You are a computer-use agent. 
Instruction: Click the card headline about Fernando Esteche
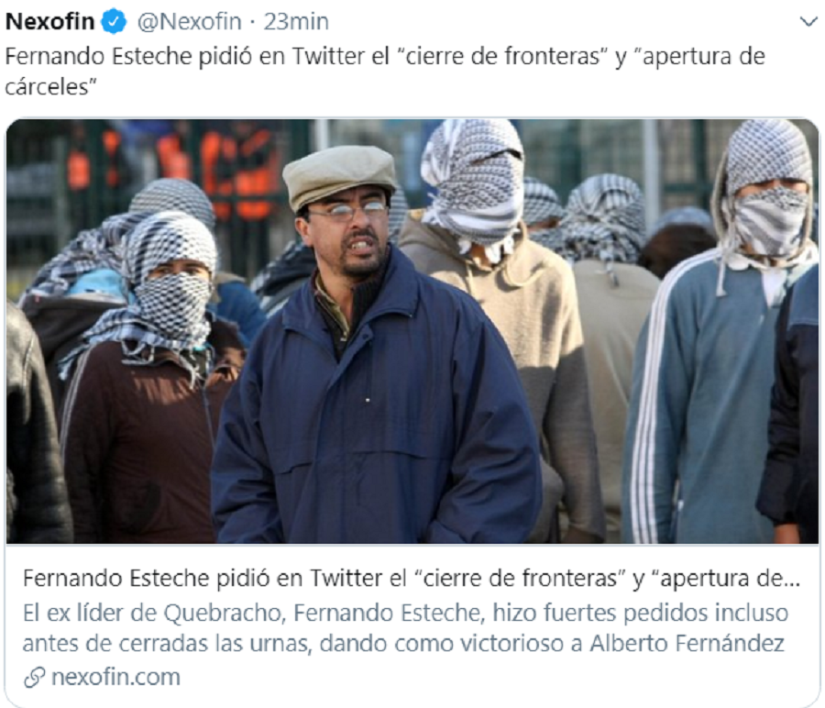click(412, 579)
